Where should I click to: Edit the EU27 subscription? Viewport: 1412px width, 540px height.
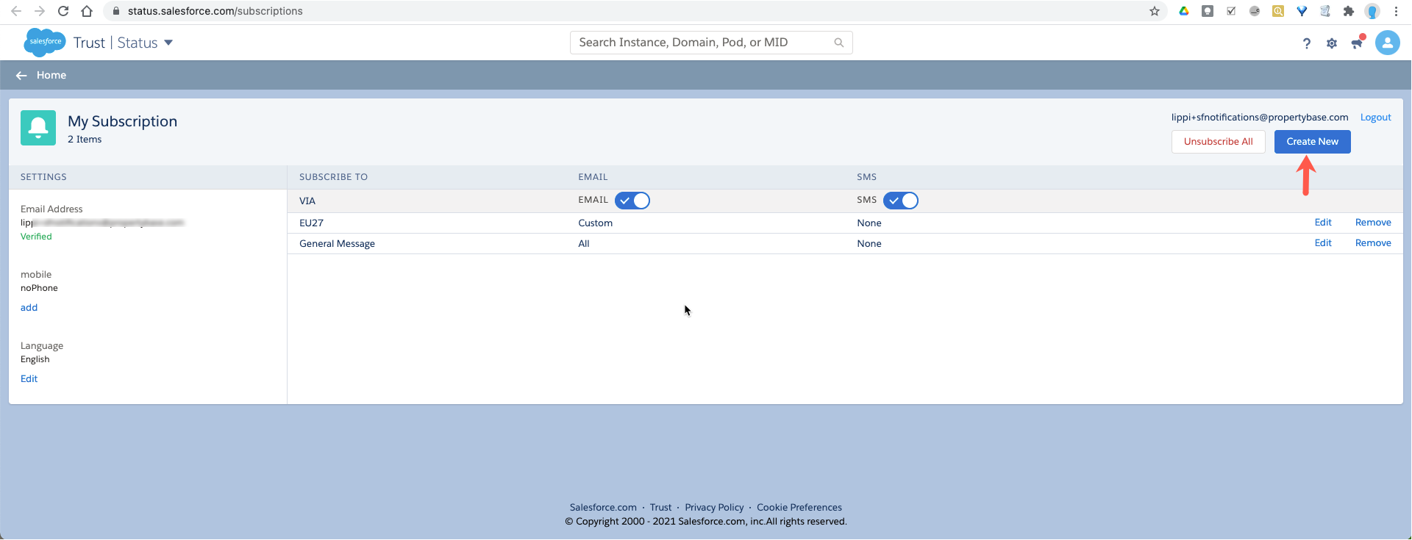(1323, 223)
